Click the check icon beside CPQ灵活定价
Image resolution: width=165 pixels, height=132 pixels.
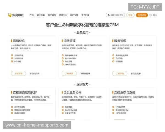(63, 64)
